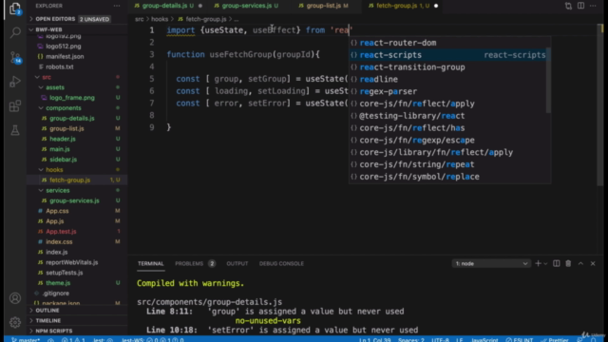608x342 pixels.
Task: Open the Testing beaker icon
Action: pyautogui.click(x=15, y=130)
